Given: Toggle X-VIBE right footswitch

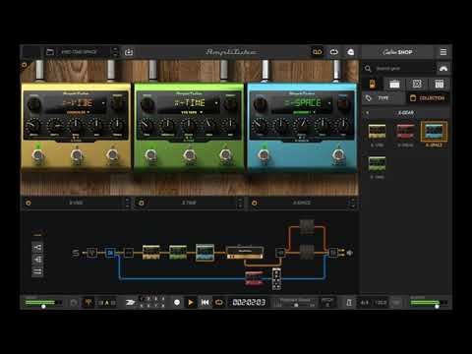Looking at the screenshot, I should click(x=112, y=155).
